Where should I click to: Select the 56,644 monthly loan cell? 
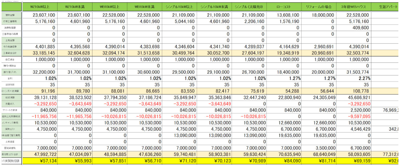point(319,91)
